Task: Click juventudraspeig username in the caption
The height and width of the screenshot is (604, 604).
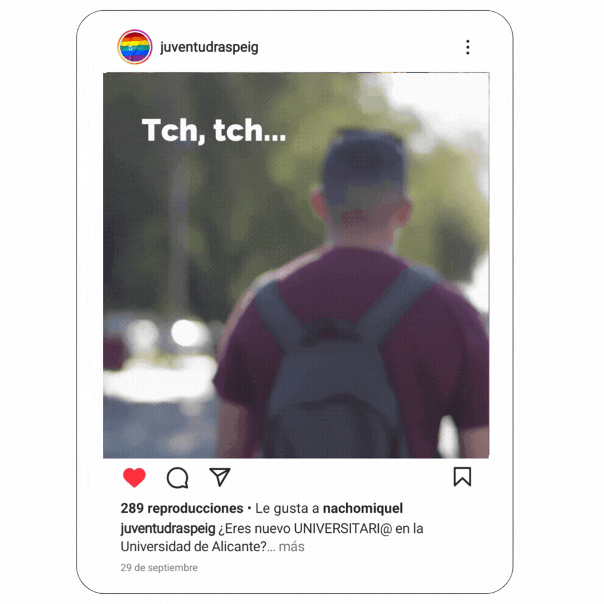Action: point(168,528)
